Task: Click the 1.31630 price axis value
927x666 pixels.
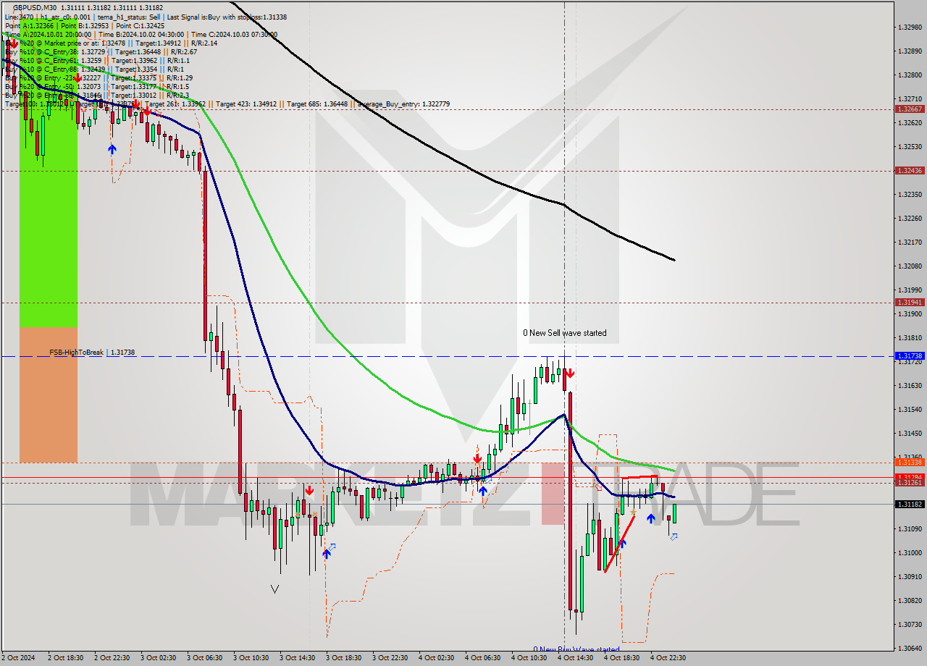Action: [909, 386]
